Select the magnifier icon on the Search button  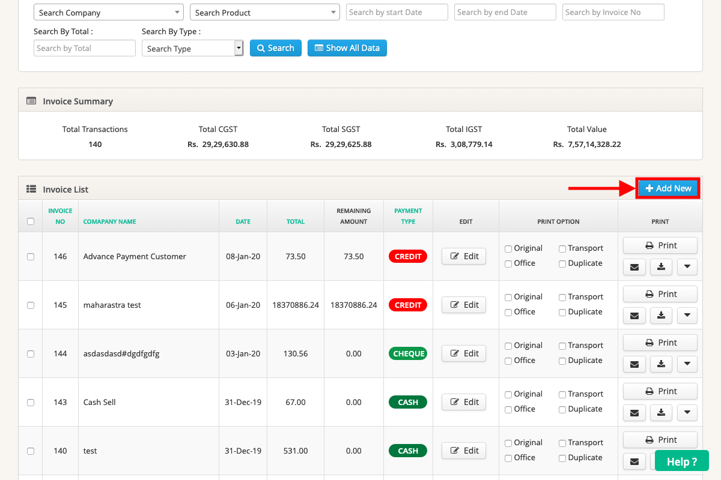coord(261,48)
